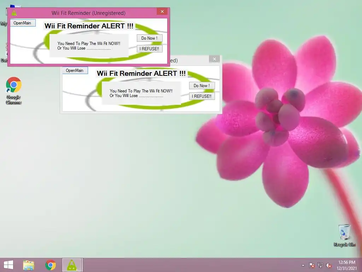Open the Windows Start button

pos(8,265)
